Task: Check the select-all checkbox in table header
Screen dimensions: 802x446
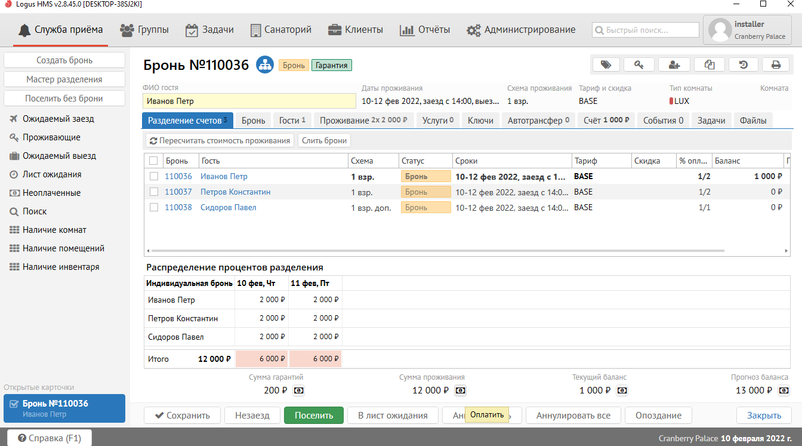Action: pos(154,161)
